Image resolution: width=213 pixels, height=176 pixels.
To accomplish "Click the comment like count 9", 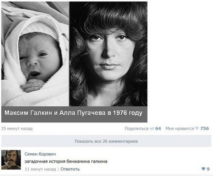I will 208,169.
